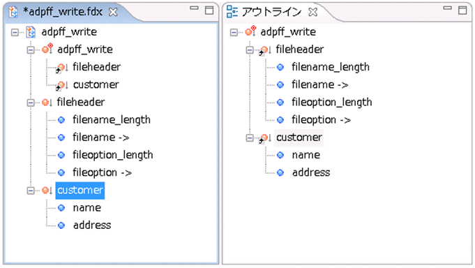The width and height of the screenshot is (475, 268).
Task: Click filename_length item icon in editor
Action: (x=61, y=120)
